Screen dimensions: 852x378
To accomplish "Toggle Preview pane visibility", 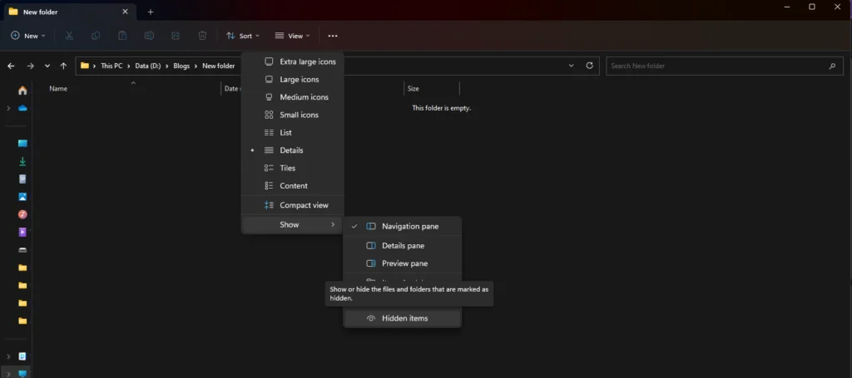I will 402,263.
